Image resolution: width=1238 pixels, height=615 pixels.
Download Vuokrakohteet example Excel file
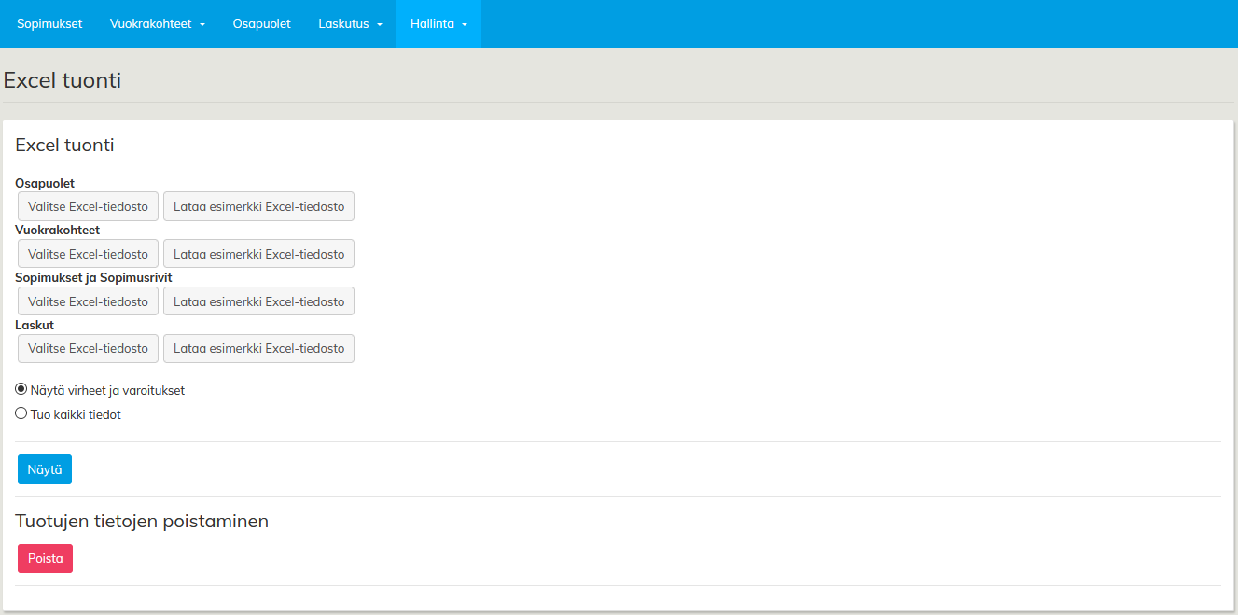258,254
